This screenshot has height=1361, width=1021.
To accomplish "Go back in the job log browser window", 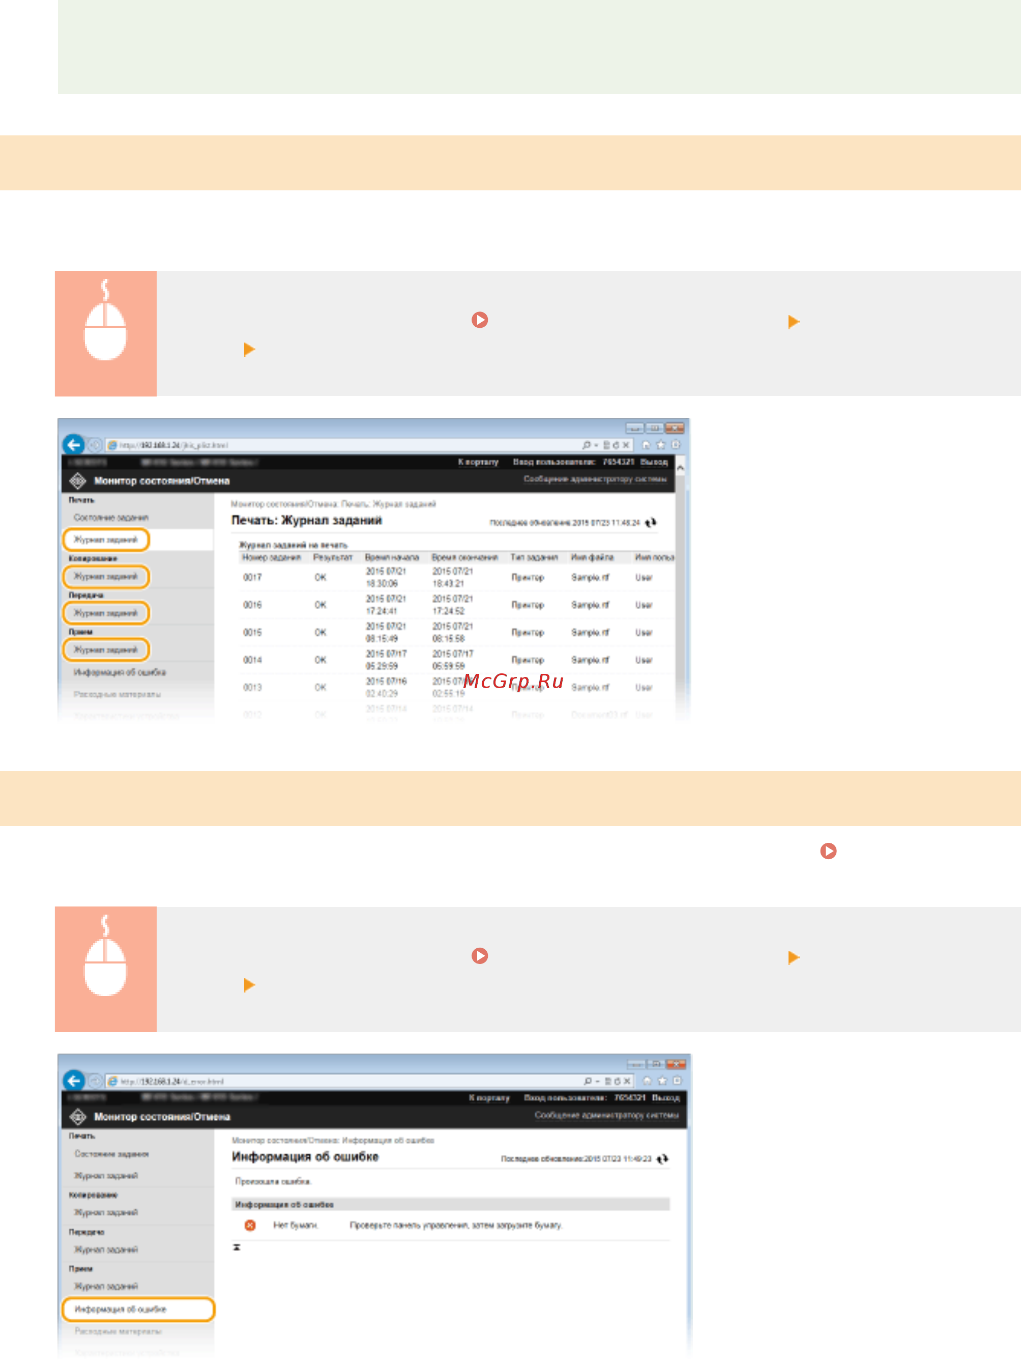I will pos(73,444).
